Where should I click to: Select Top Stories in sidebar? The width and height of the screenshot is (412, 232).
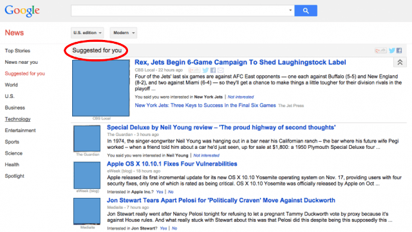[x=17, y=51]
